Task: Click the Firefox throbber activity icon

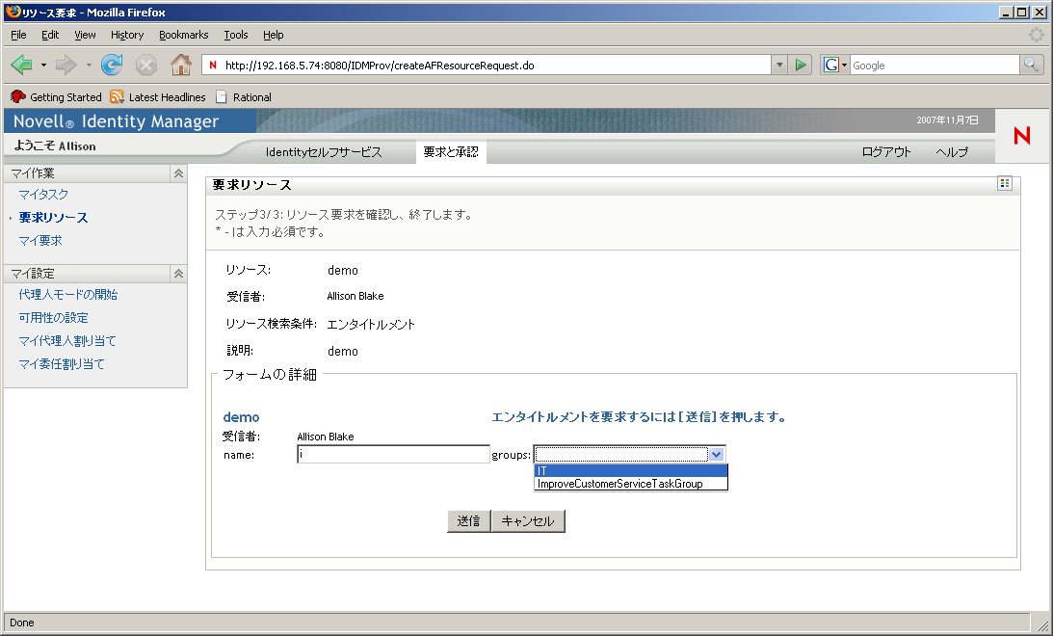Action: [1037, 35]
